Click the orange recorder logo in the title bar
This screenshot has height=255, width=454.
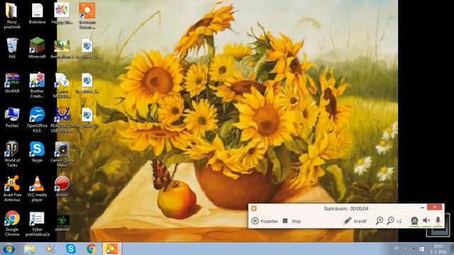tap(254, 208)
